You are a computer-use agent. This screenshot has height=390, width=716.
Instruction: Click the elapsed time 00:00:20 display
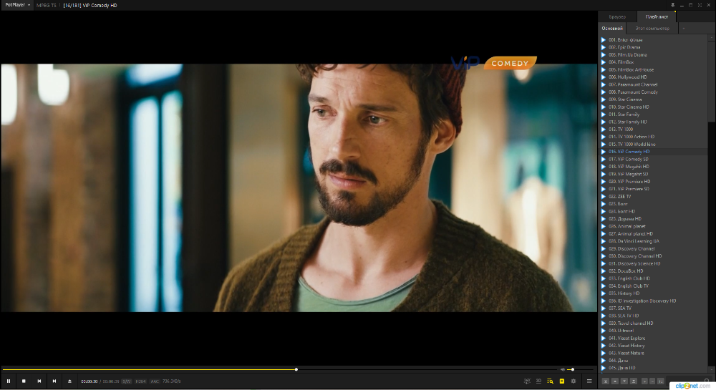pos(89,381)
